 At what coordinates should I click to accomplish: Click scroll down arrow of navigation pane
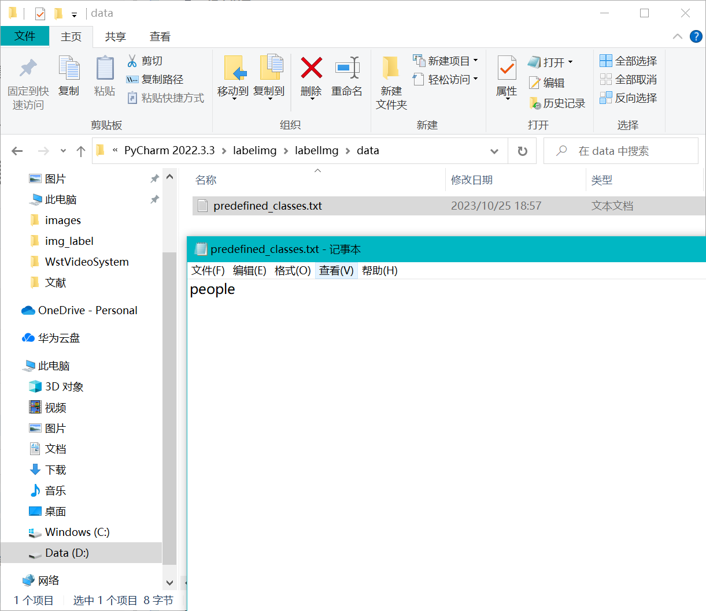tap(169, 583)
